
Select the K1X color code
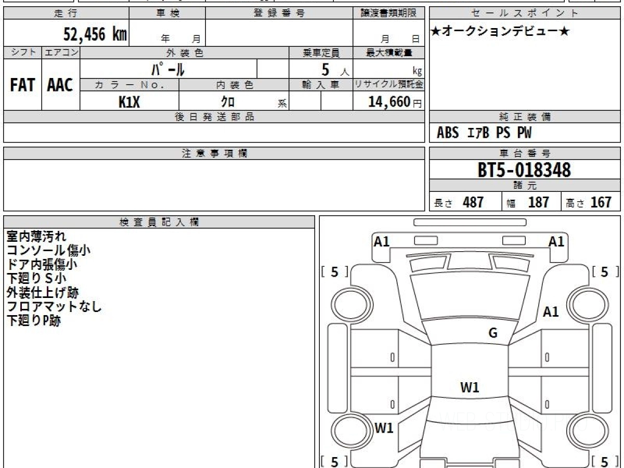tap(129, 102)
